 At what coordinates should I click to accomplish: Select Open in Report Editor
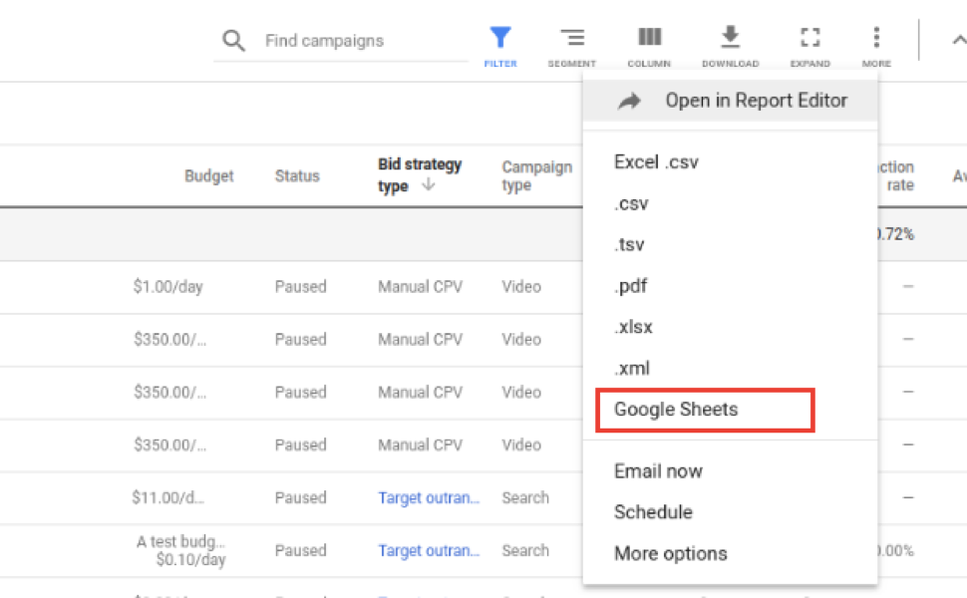tap(730, 101)
